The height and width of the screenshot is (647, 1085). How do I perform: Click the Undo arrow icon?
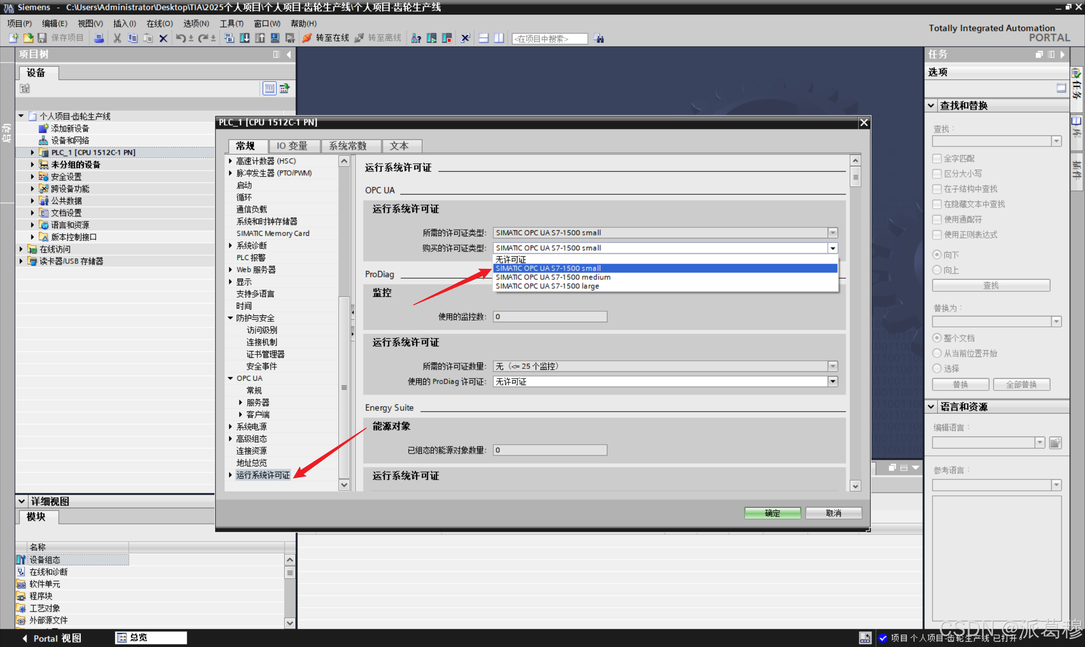point(181,38)
